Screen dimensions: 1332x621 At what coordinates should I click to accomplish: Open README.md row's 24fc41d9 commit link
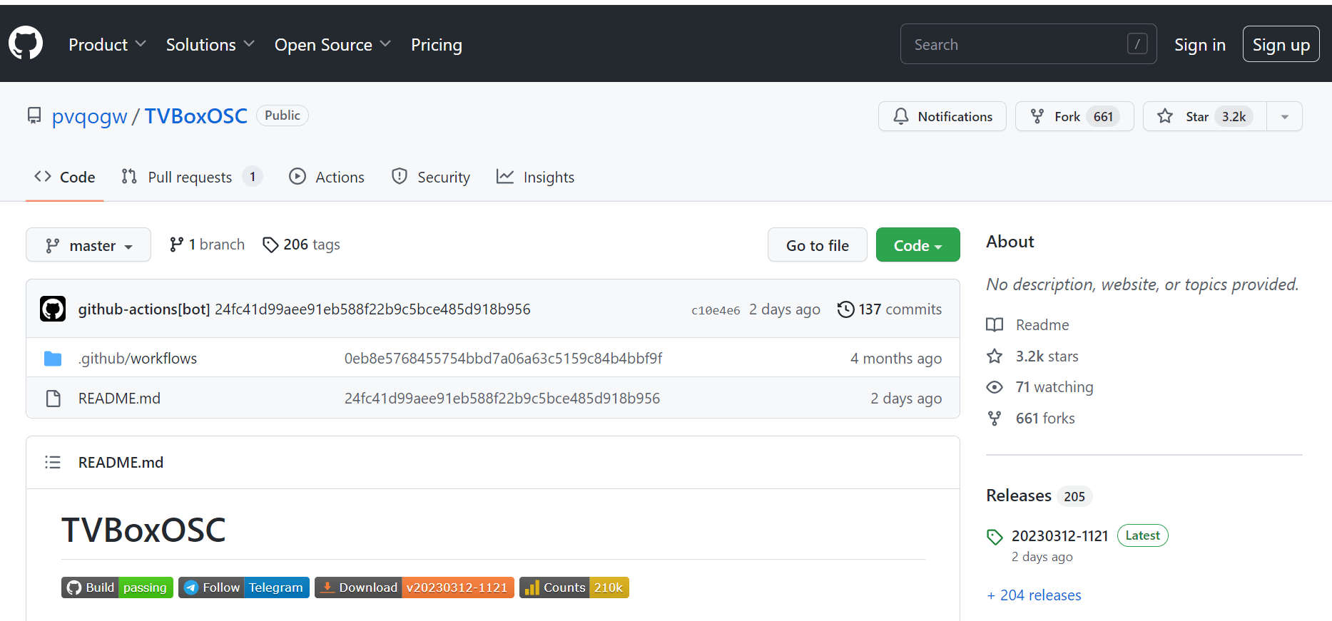pyautogui.click(x=502, y=398)
